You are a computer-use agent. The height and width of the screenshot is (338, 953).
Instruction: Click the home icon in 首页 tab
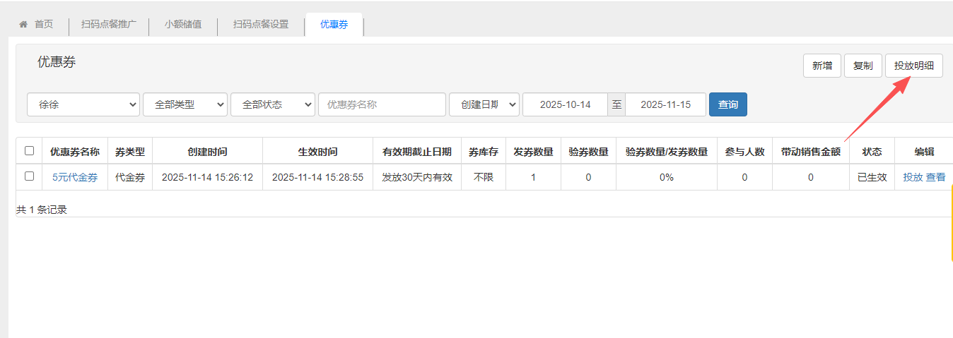23,24
